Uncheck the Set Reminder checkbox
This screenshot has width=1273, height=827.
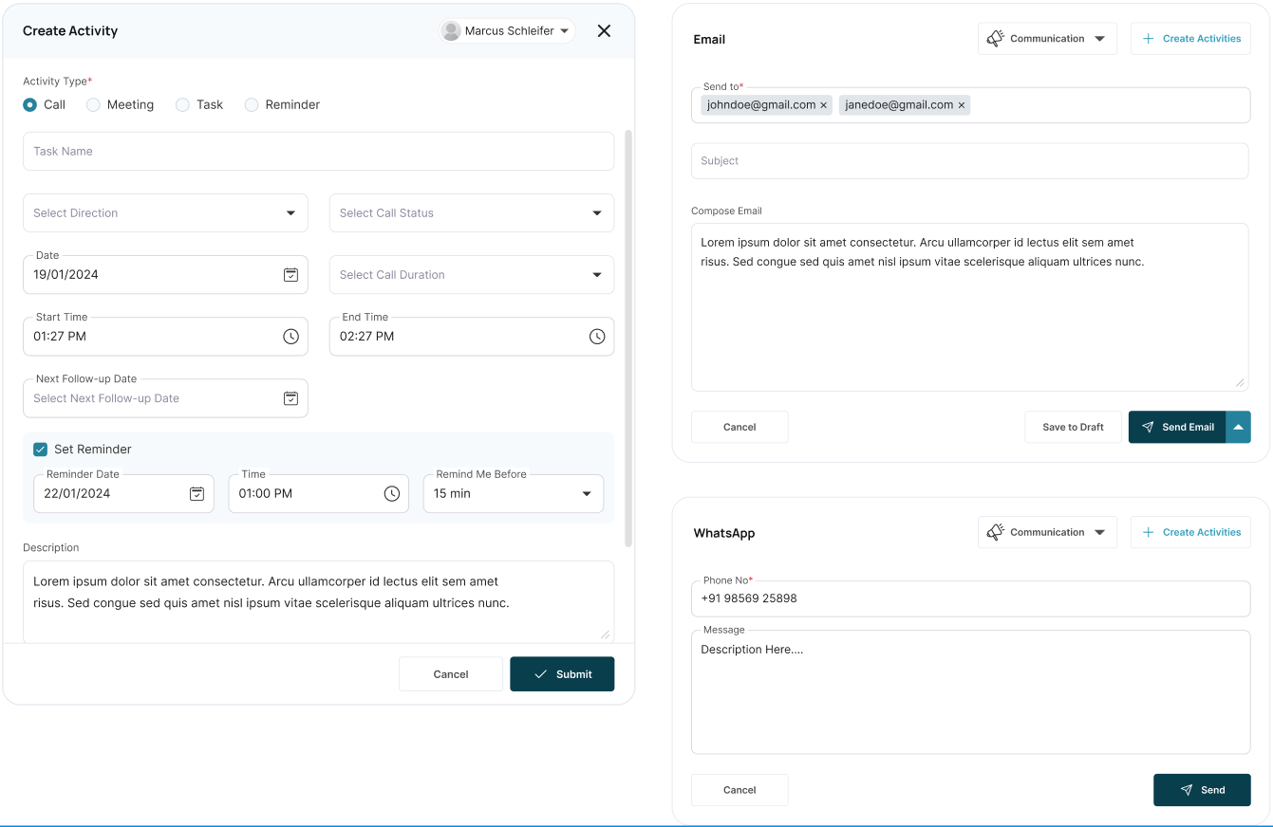click(x=40, y=450)
